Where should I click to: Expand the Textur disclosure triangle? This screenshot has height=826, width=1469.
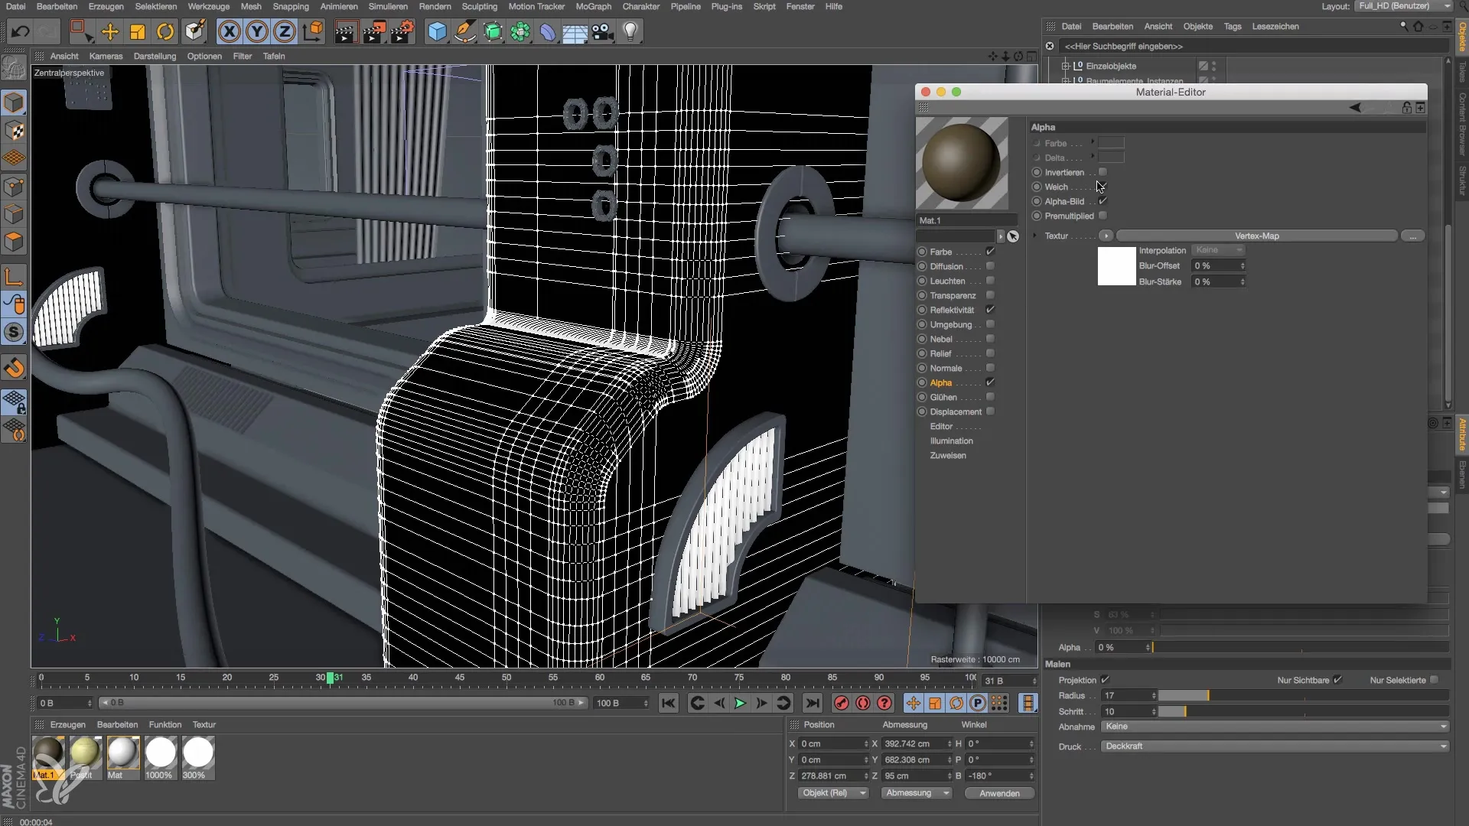click(x=1034, y=236)
